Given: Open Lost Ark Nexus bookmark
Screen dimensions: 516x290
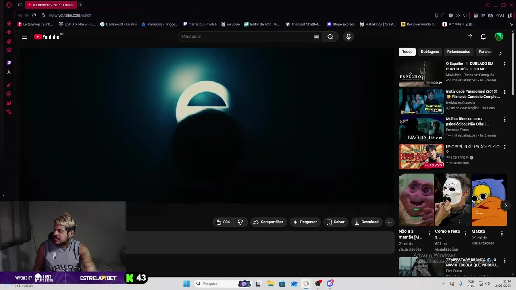Looking at the screenshot, I should [77, 24].
